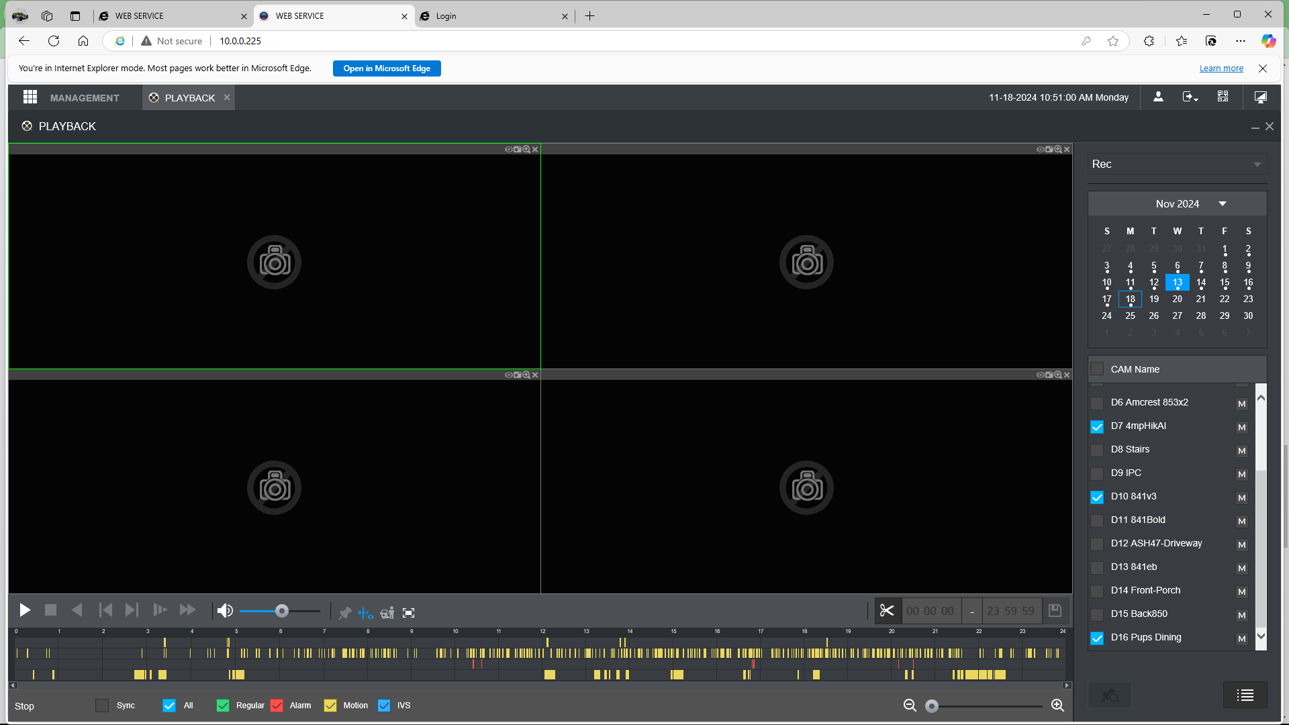Click Open in Microsoft Edge button

[x=387, y=68]
